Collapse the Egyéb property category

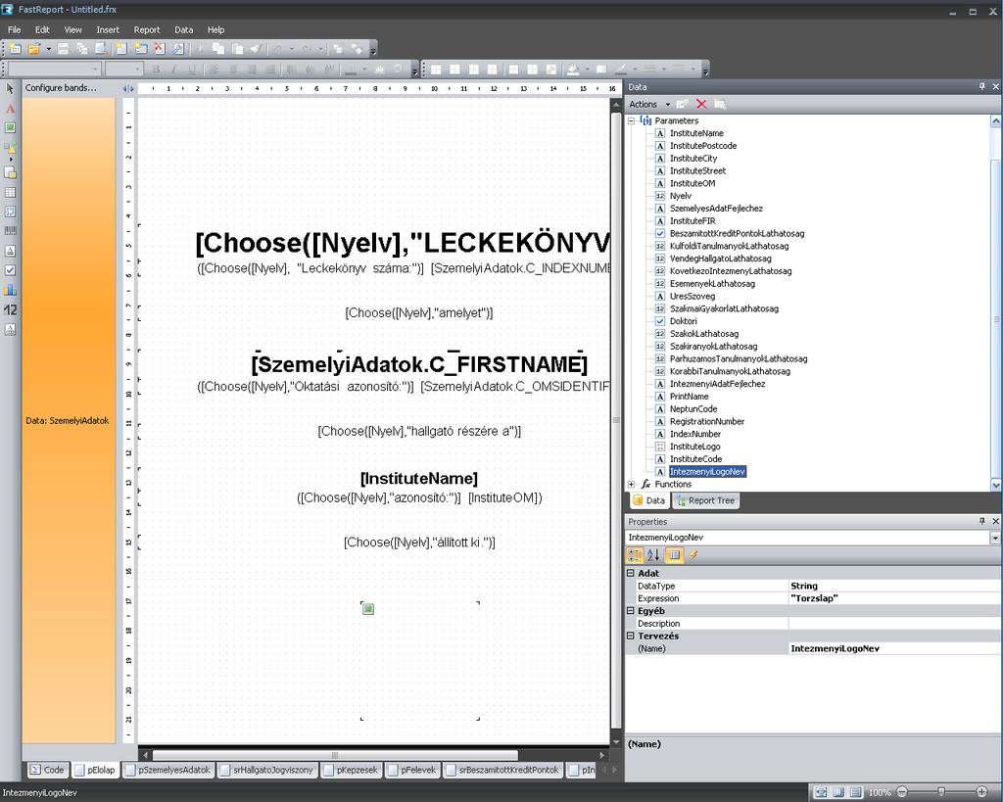pyautogui.click(x=631, y=611)
